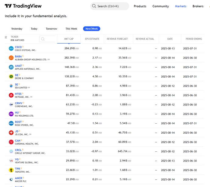Click the Cisco Systems logo icon
The width and height of the screenshot is (210, 187).
11,48
